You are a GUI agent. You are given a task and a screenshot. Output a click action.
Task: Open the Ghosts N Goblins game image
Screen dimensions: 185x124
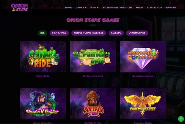(x=43, y=104)
